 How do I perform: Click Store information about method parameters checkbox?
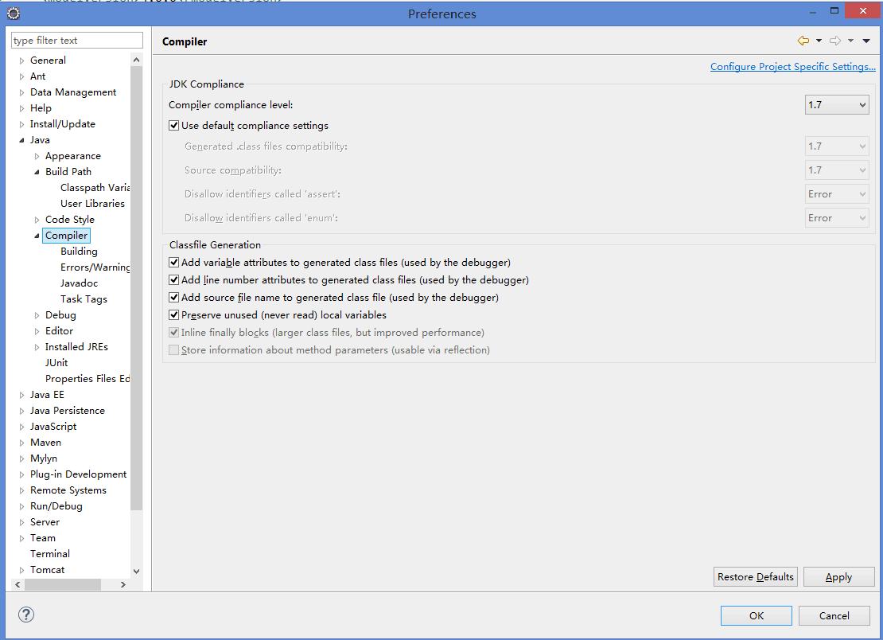174,350
